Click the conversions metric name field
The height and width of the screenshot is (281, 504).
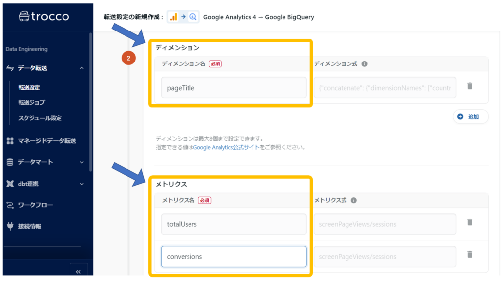[233, 256]
